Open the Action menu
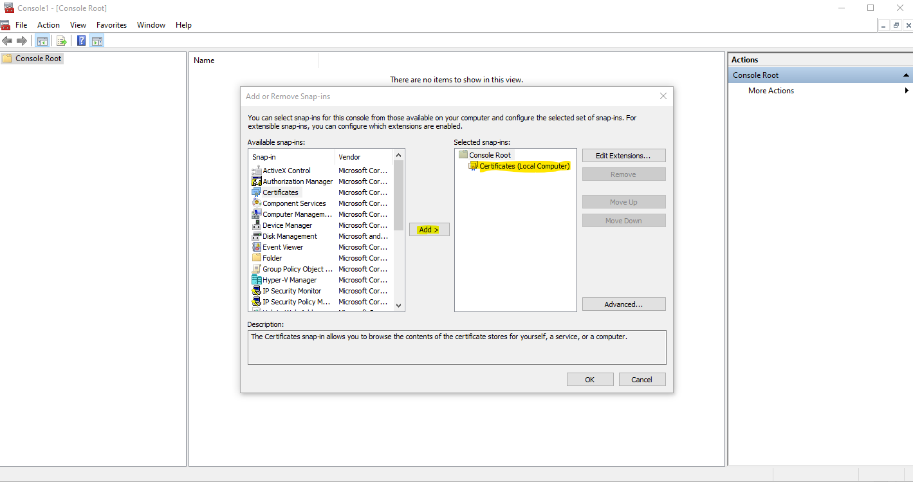 (x=48, y=24)
